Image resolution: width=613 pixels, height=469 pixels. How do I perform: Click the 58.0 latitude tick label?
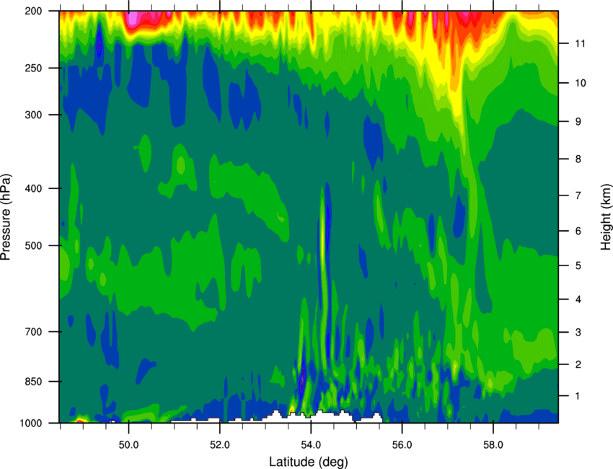point(493,444)
